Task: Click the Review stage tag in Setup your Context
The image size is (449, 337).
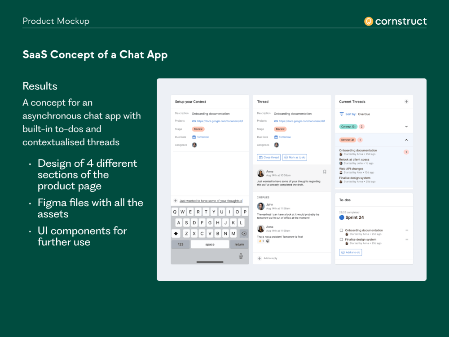Action: click(x=198, y=129)
